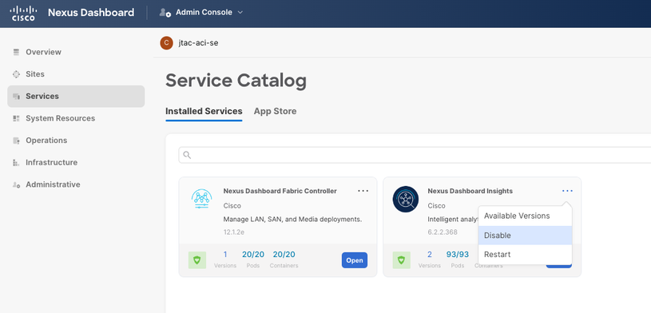This screenshot has height=313, width=651.
Task: Click the Services sidebar icon
Action: tap(16, 97)
